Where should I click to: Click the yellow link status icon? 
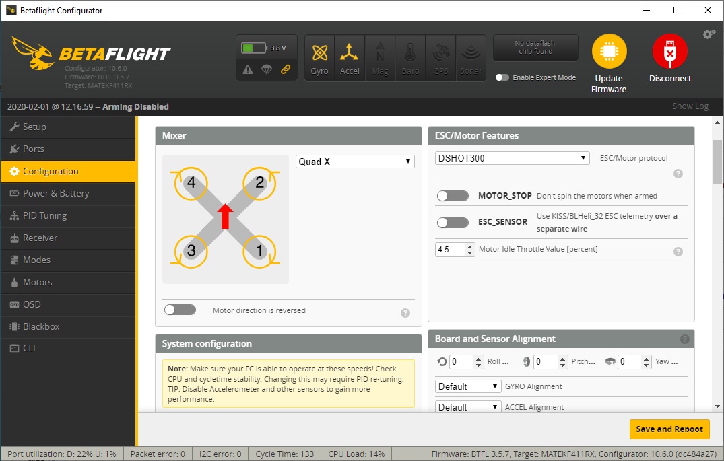[x=286, y=70]
